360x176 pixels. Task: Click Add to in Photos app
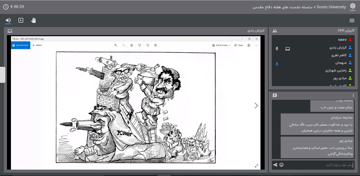pos(37,45)
